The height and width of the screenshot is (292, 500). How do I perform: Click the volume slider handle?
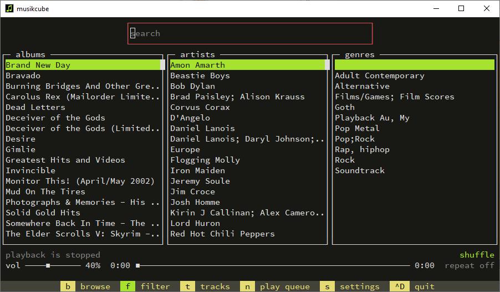tap(48, 265)
